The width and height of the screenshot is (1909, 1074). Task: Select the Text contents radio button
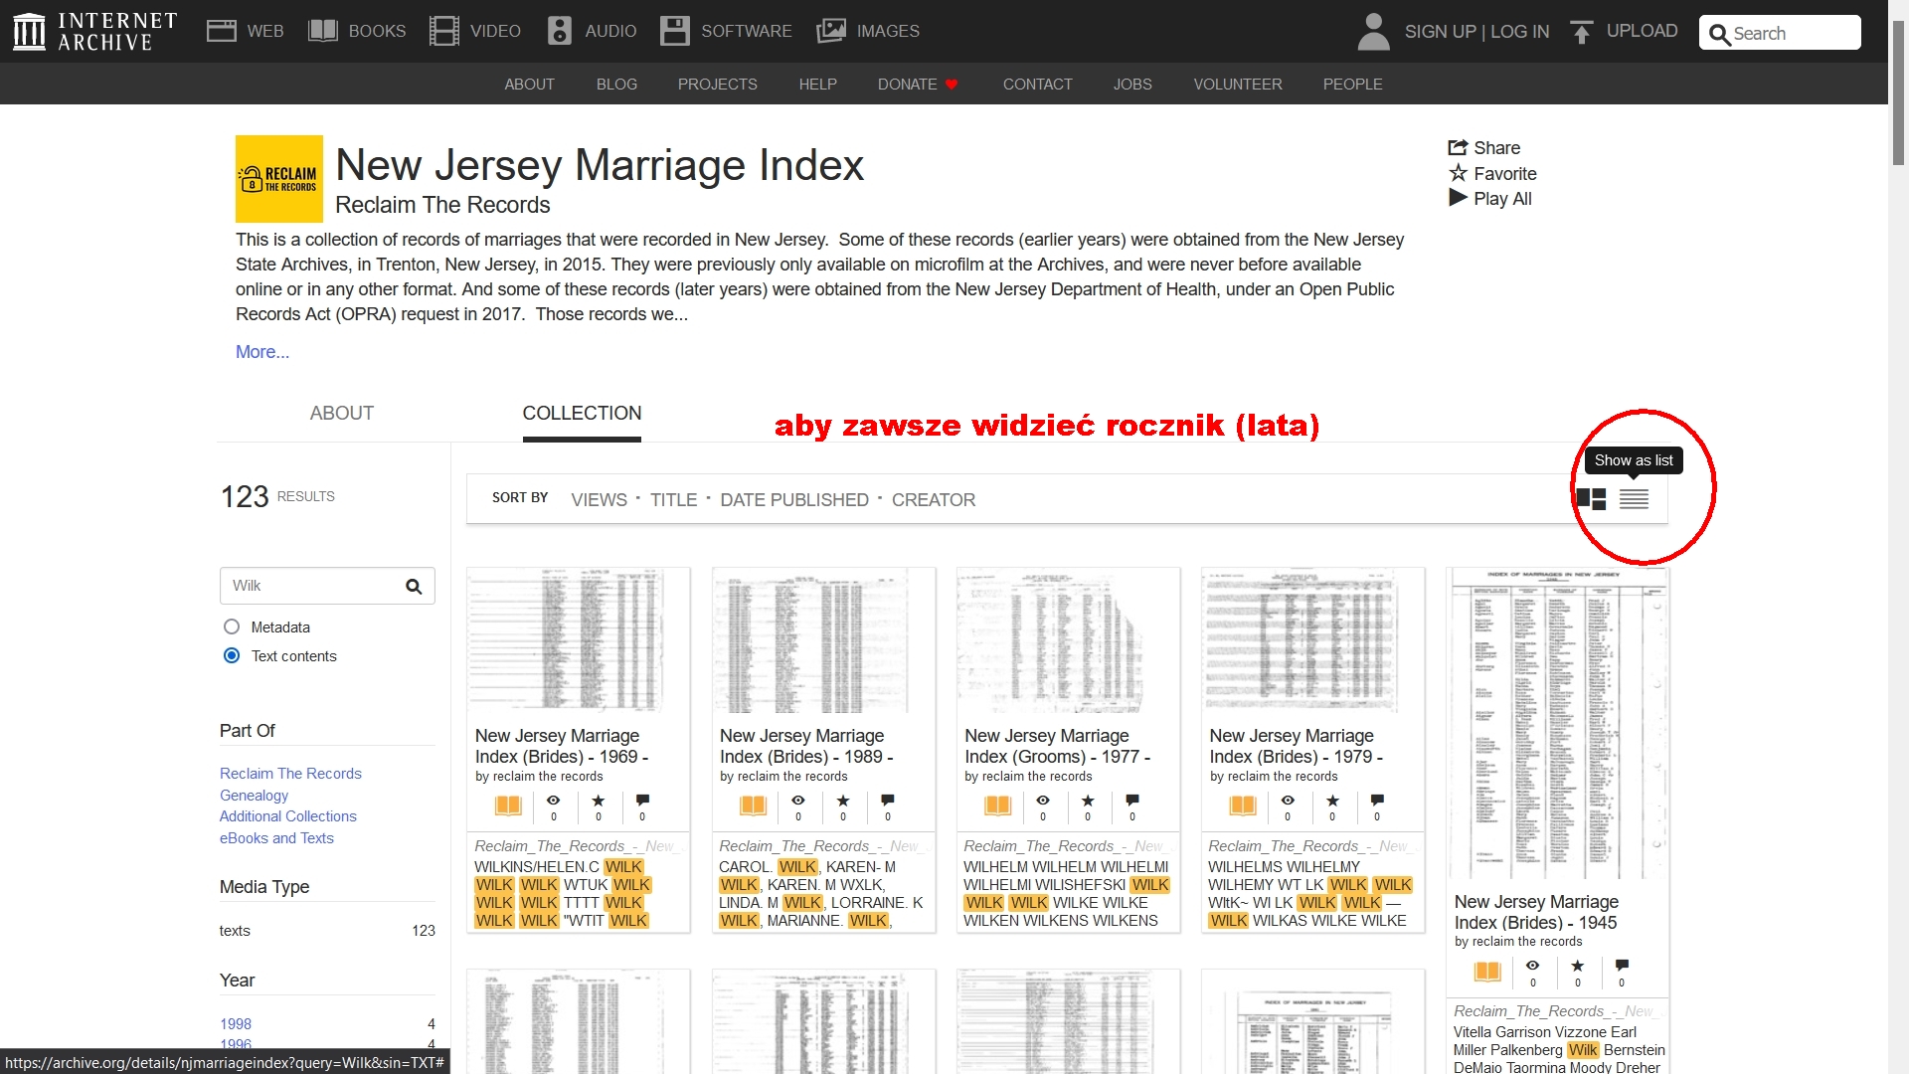[232, 655]
